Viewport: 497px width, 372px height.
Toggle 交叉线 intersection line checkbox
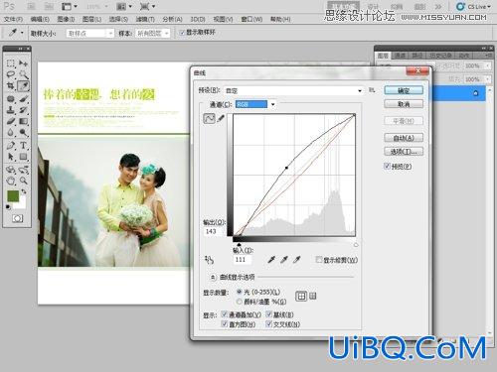(x=268, y=324)
